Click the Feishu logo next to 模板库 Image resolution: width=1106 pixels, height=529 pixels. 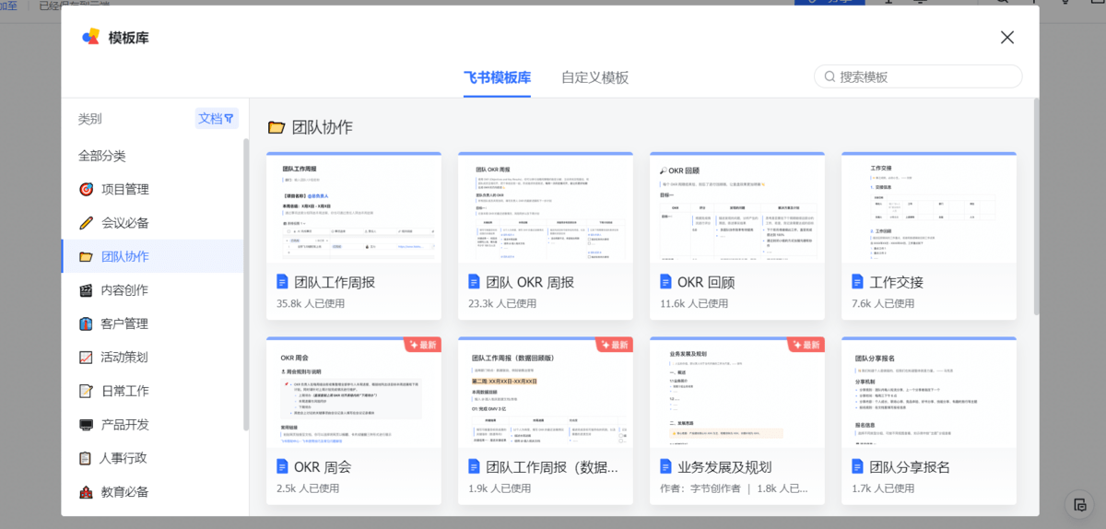[90, 37]
